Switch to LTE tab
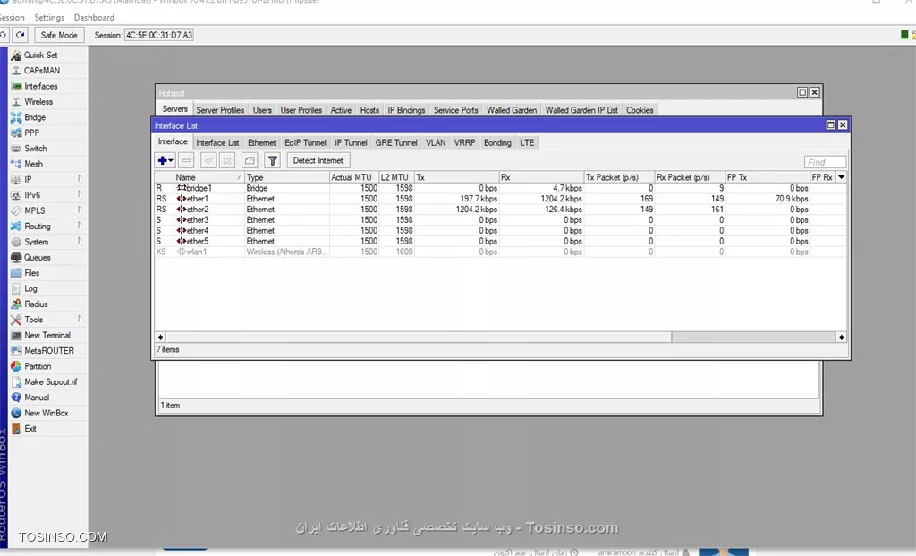This screenshot has height=556, width=916. pyautogui.click(x=527, y=142)
